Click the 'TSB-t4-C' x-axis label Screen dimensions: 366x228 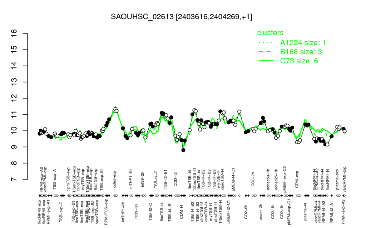tap(156, 179)
